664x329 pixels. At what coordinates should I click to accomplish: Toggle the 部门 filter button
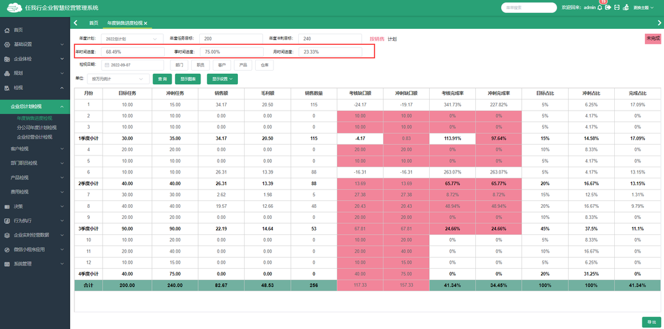[179, 65]
